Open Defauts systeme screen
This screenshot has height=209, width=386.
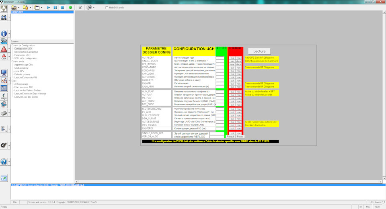[x=22, y=74]
